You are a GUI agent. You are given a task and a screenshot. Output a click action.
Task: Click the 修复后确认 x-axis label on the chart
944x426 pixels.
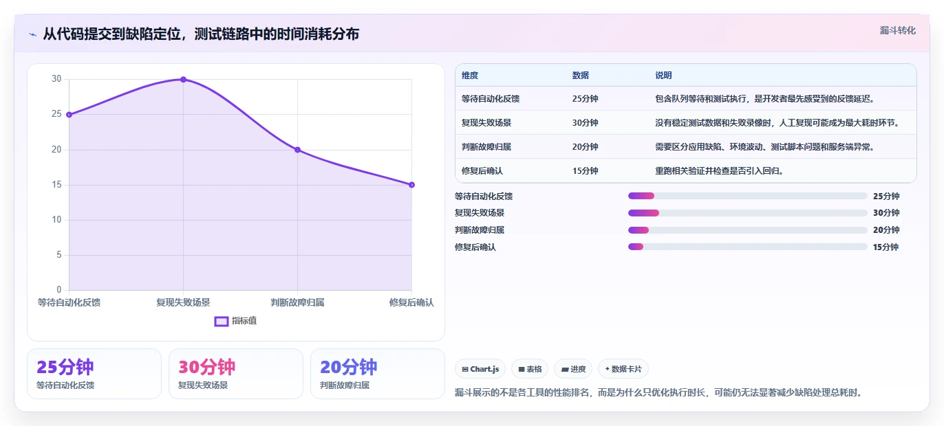[411, 302]
